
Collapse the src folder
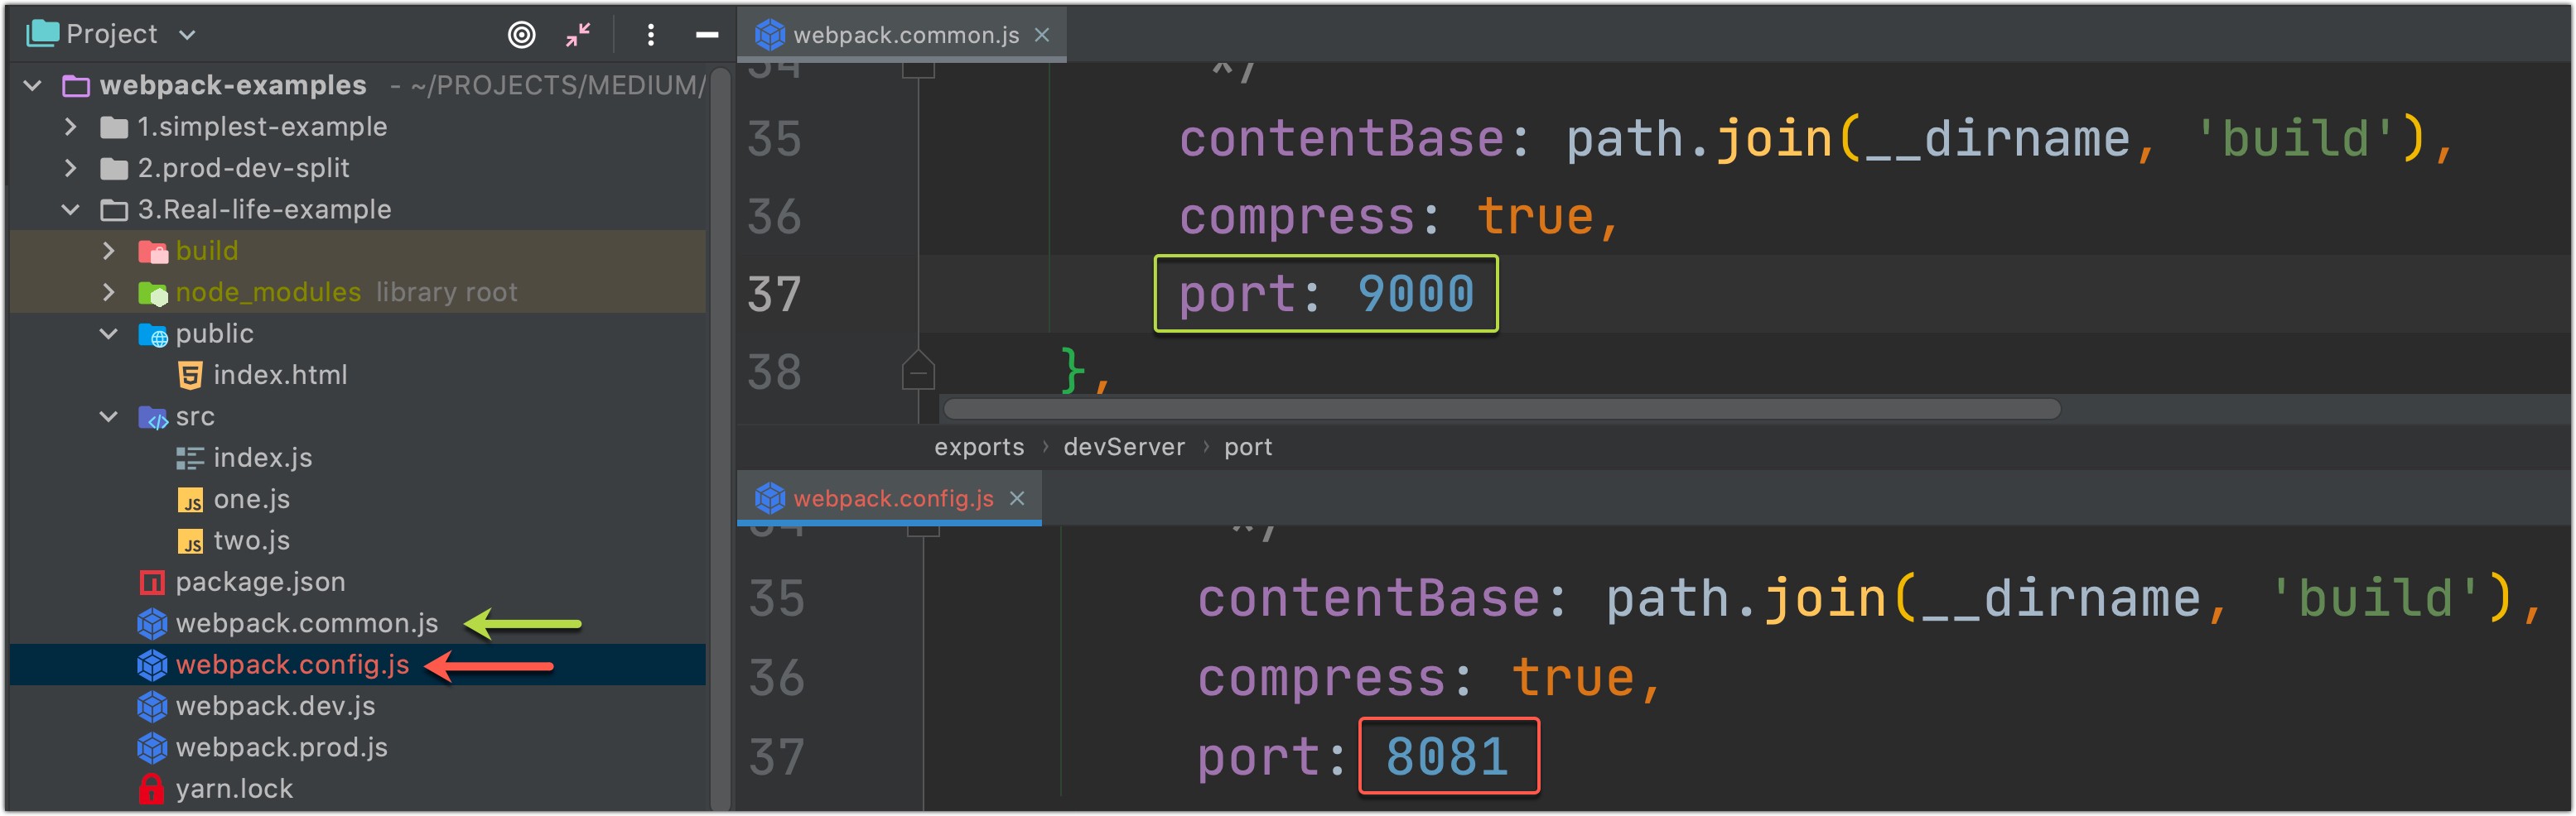pyautogui.click(x=109, y=416)
